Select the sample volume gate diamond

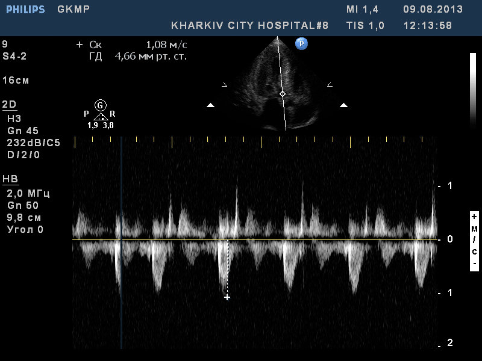pos(282,94)
